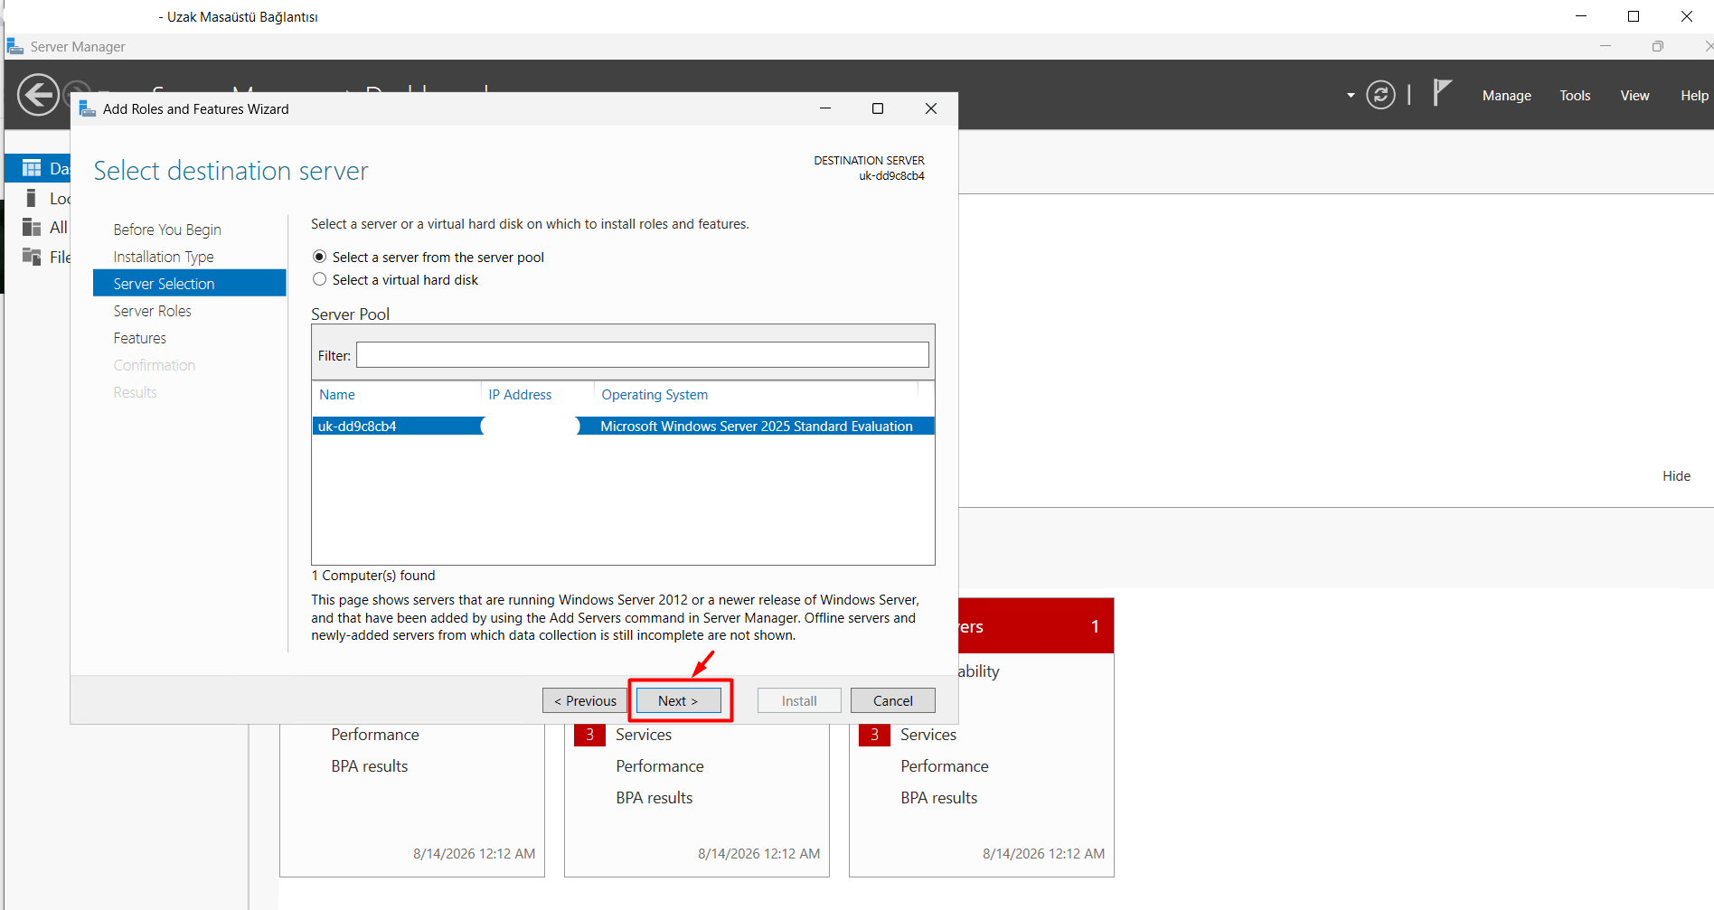
Task: Click the Microsoft Windows Server 2025 Standard Evaluation cell
Action: [757, 426]
